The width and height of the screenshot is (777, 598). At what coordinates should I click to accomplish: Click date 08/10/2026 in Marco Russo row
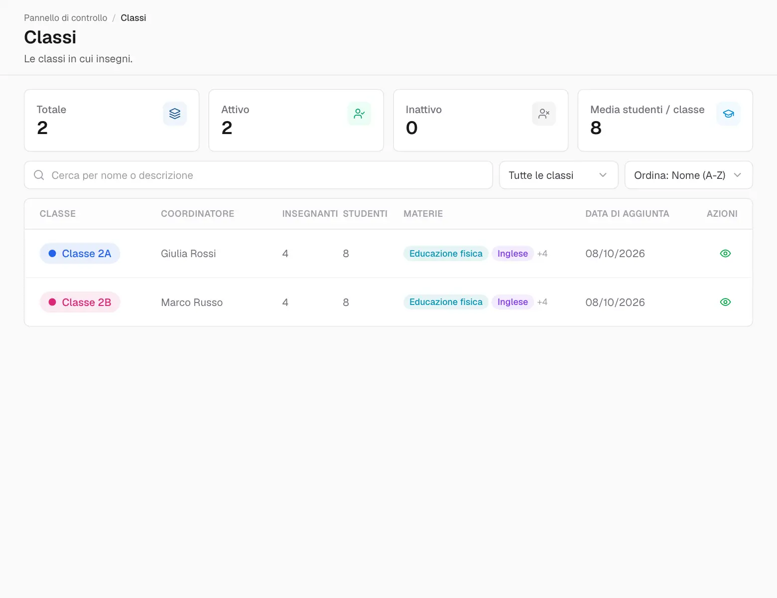click(615, 302)
